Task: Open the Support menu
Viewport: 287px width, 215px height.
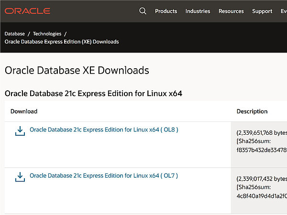Action: click(262, 11)
